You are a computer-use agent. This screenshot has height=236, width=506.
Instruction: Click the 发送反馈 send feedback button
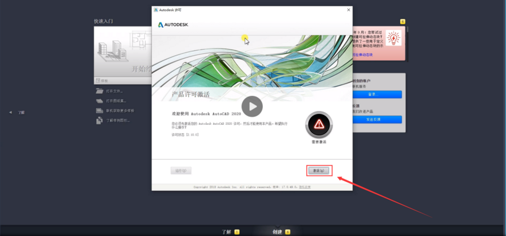point(377,119)
